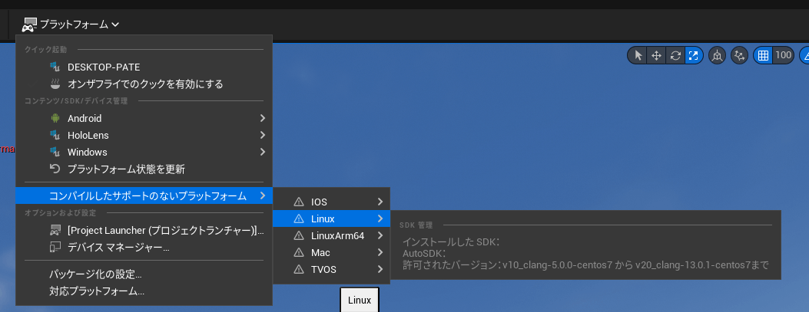Open Project Launcher (プロジェクトランチャー)
809x312 pixels.
(x=144, y=231)
